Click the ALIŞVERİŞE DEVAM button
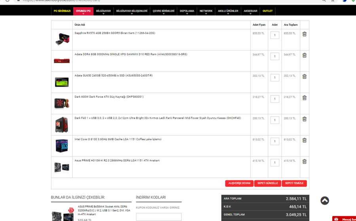The height and width of the screenshot is (221, 356). [239, 183]
